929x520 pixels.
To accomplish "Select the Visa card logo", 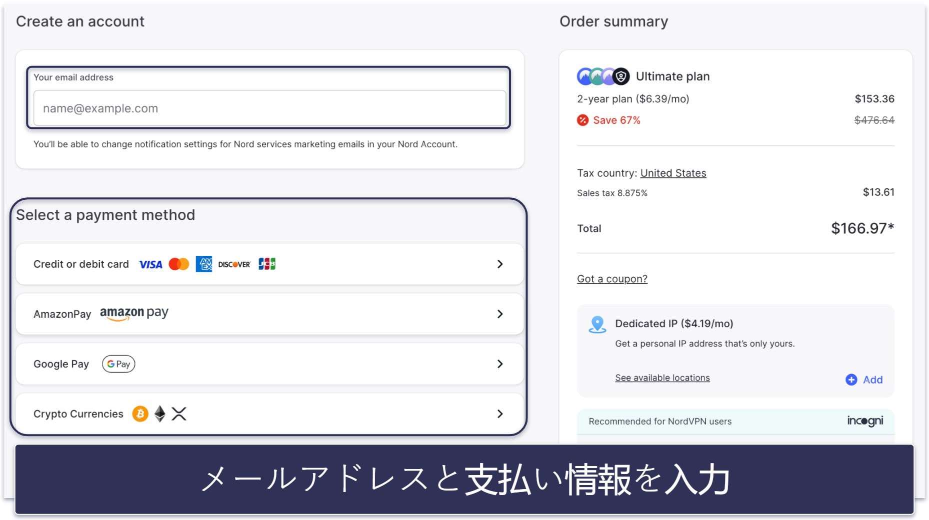I will [150, 264].
